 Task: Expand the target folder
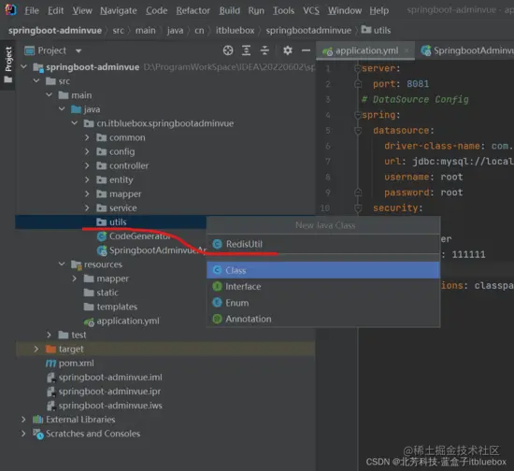tap(36, 350)
